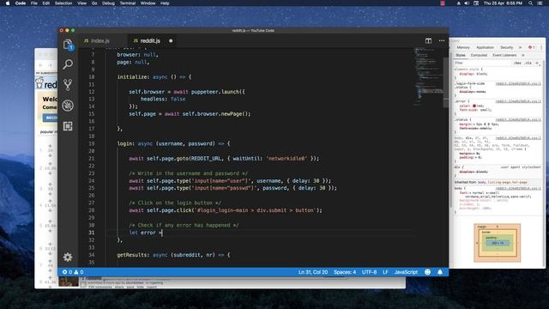Image resolution: width=549 pixels, height=309 pixels.
Task: Open the Window menu
Action: (x=148, y=3)
